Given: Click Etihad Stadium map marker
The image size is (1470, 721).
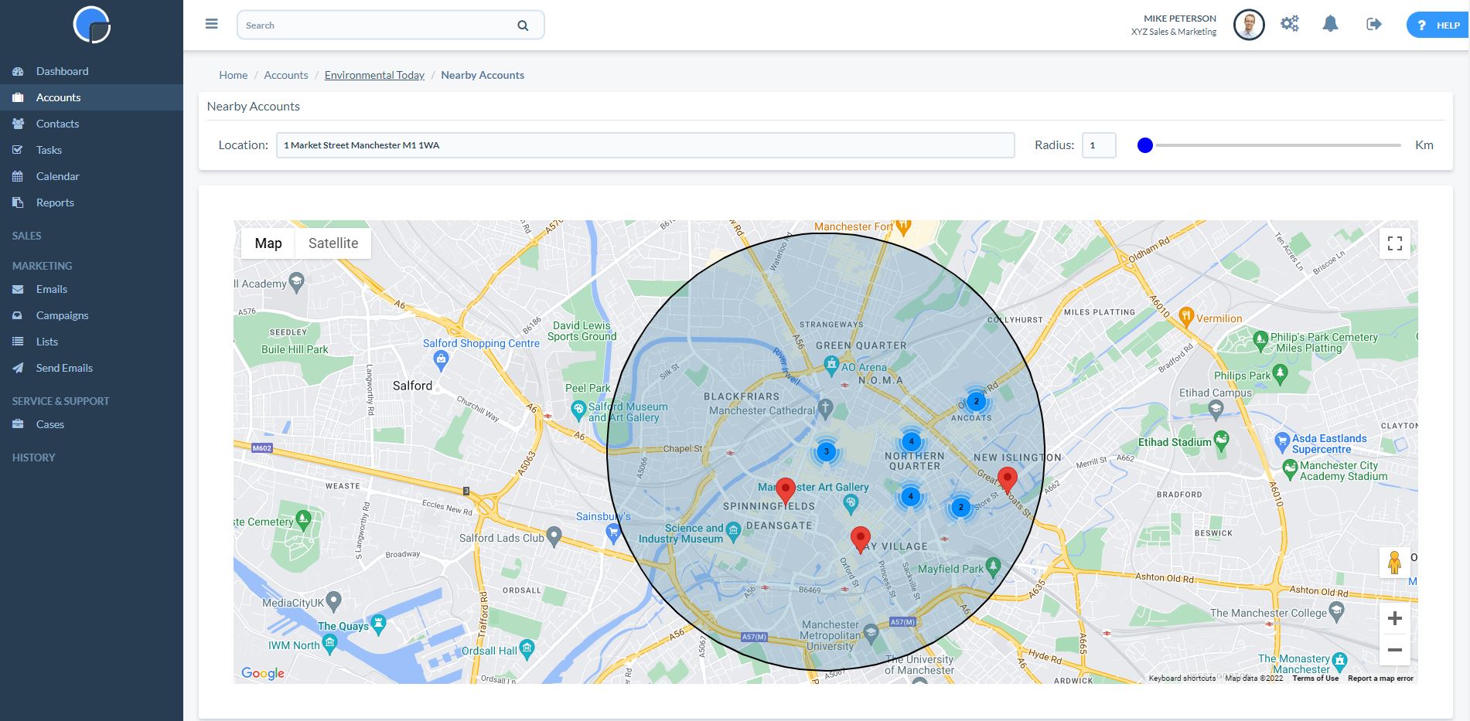Looking at the screenshot, I should [x=1221, y=442].
